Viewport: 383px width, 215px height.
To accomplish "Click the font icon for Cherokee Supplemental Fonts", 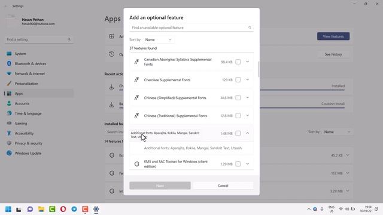I will pyautogui.click(x=136, y=79).
